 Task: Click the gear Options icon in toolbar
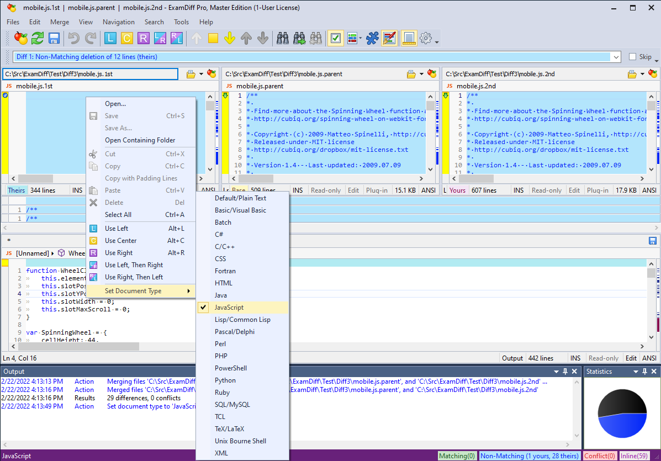click(426, 38)
